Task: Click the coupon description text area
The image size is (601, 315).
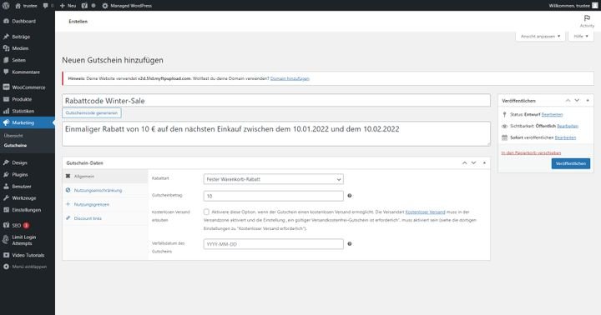Action: (276, 133)
